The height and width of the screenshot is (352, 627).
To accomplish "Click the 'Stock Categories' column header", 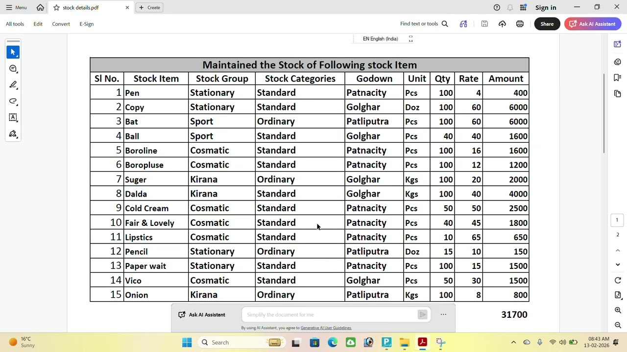I will point(300,79).
